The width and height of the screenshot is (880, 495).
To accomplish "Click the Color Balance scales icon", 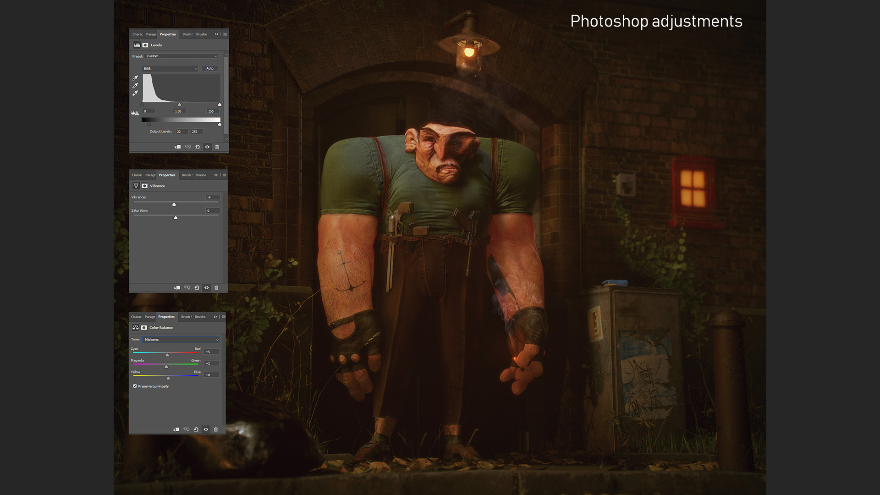I will pos(135,328).
